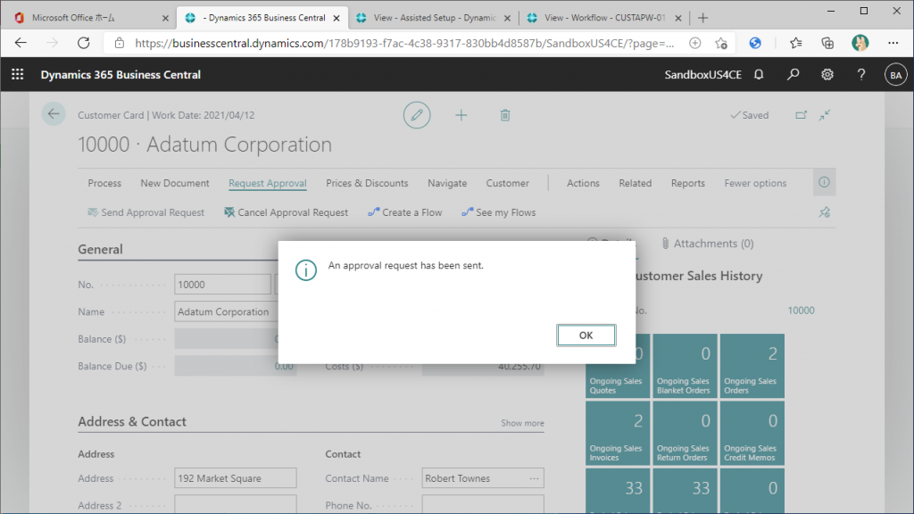
Task: Click See my Flows
Action: coord(498,212)
